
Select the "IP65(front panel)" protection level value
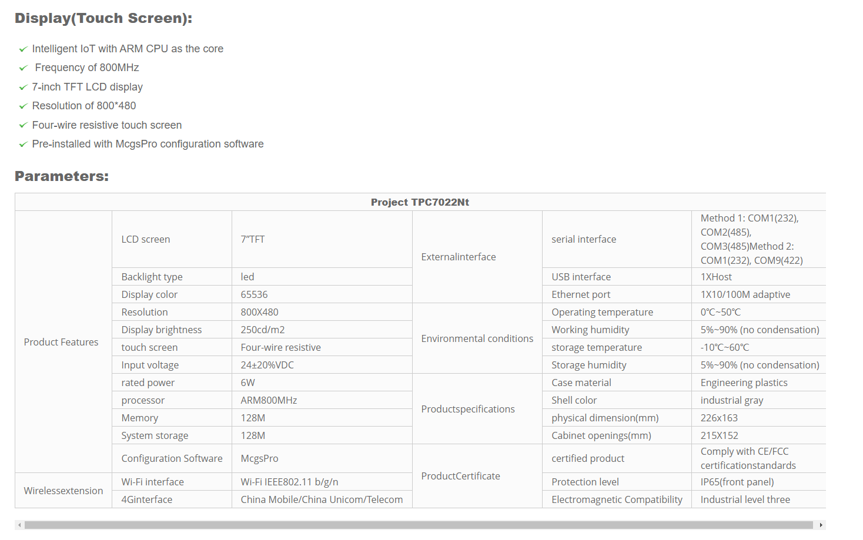pos(737,482)
